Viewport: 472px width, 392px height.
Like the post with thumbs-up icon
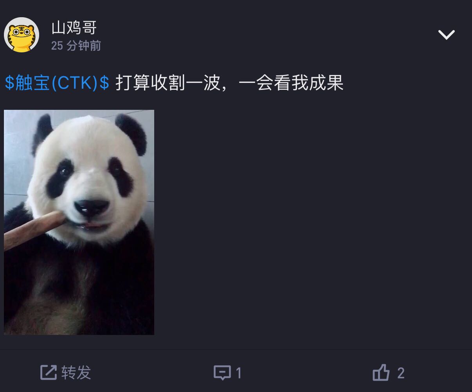(x=381, y=372)
